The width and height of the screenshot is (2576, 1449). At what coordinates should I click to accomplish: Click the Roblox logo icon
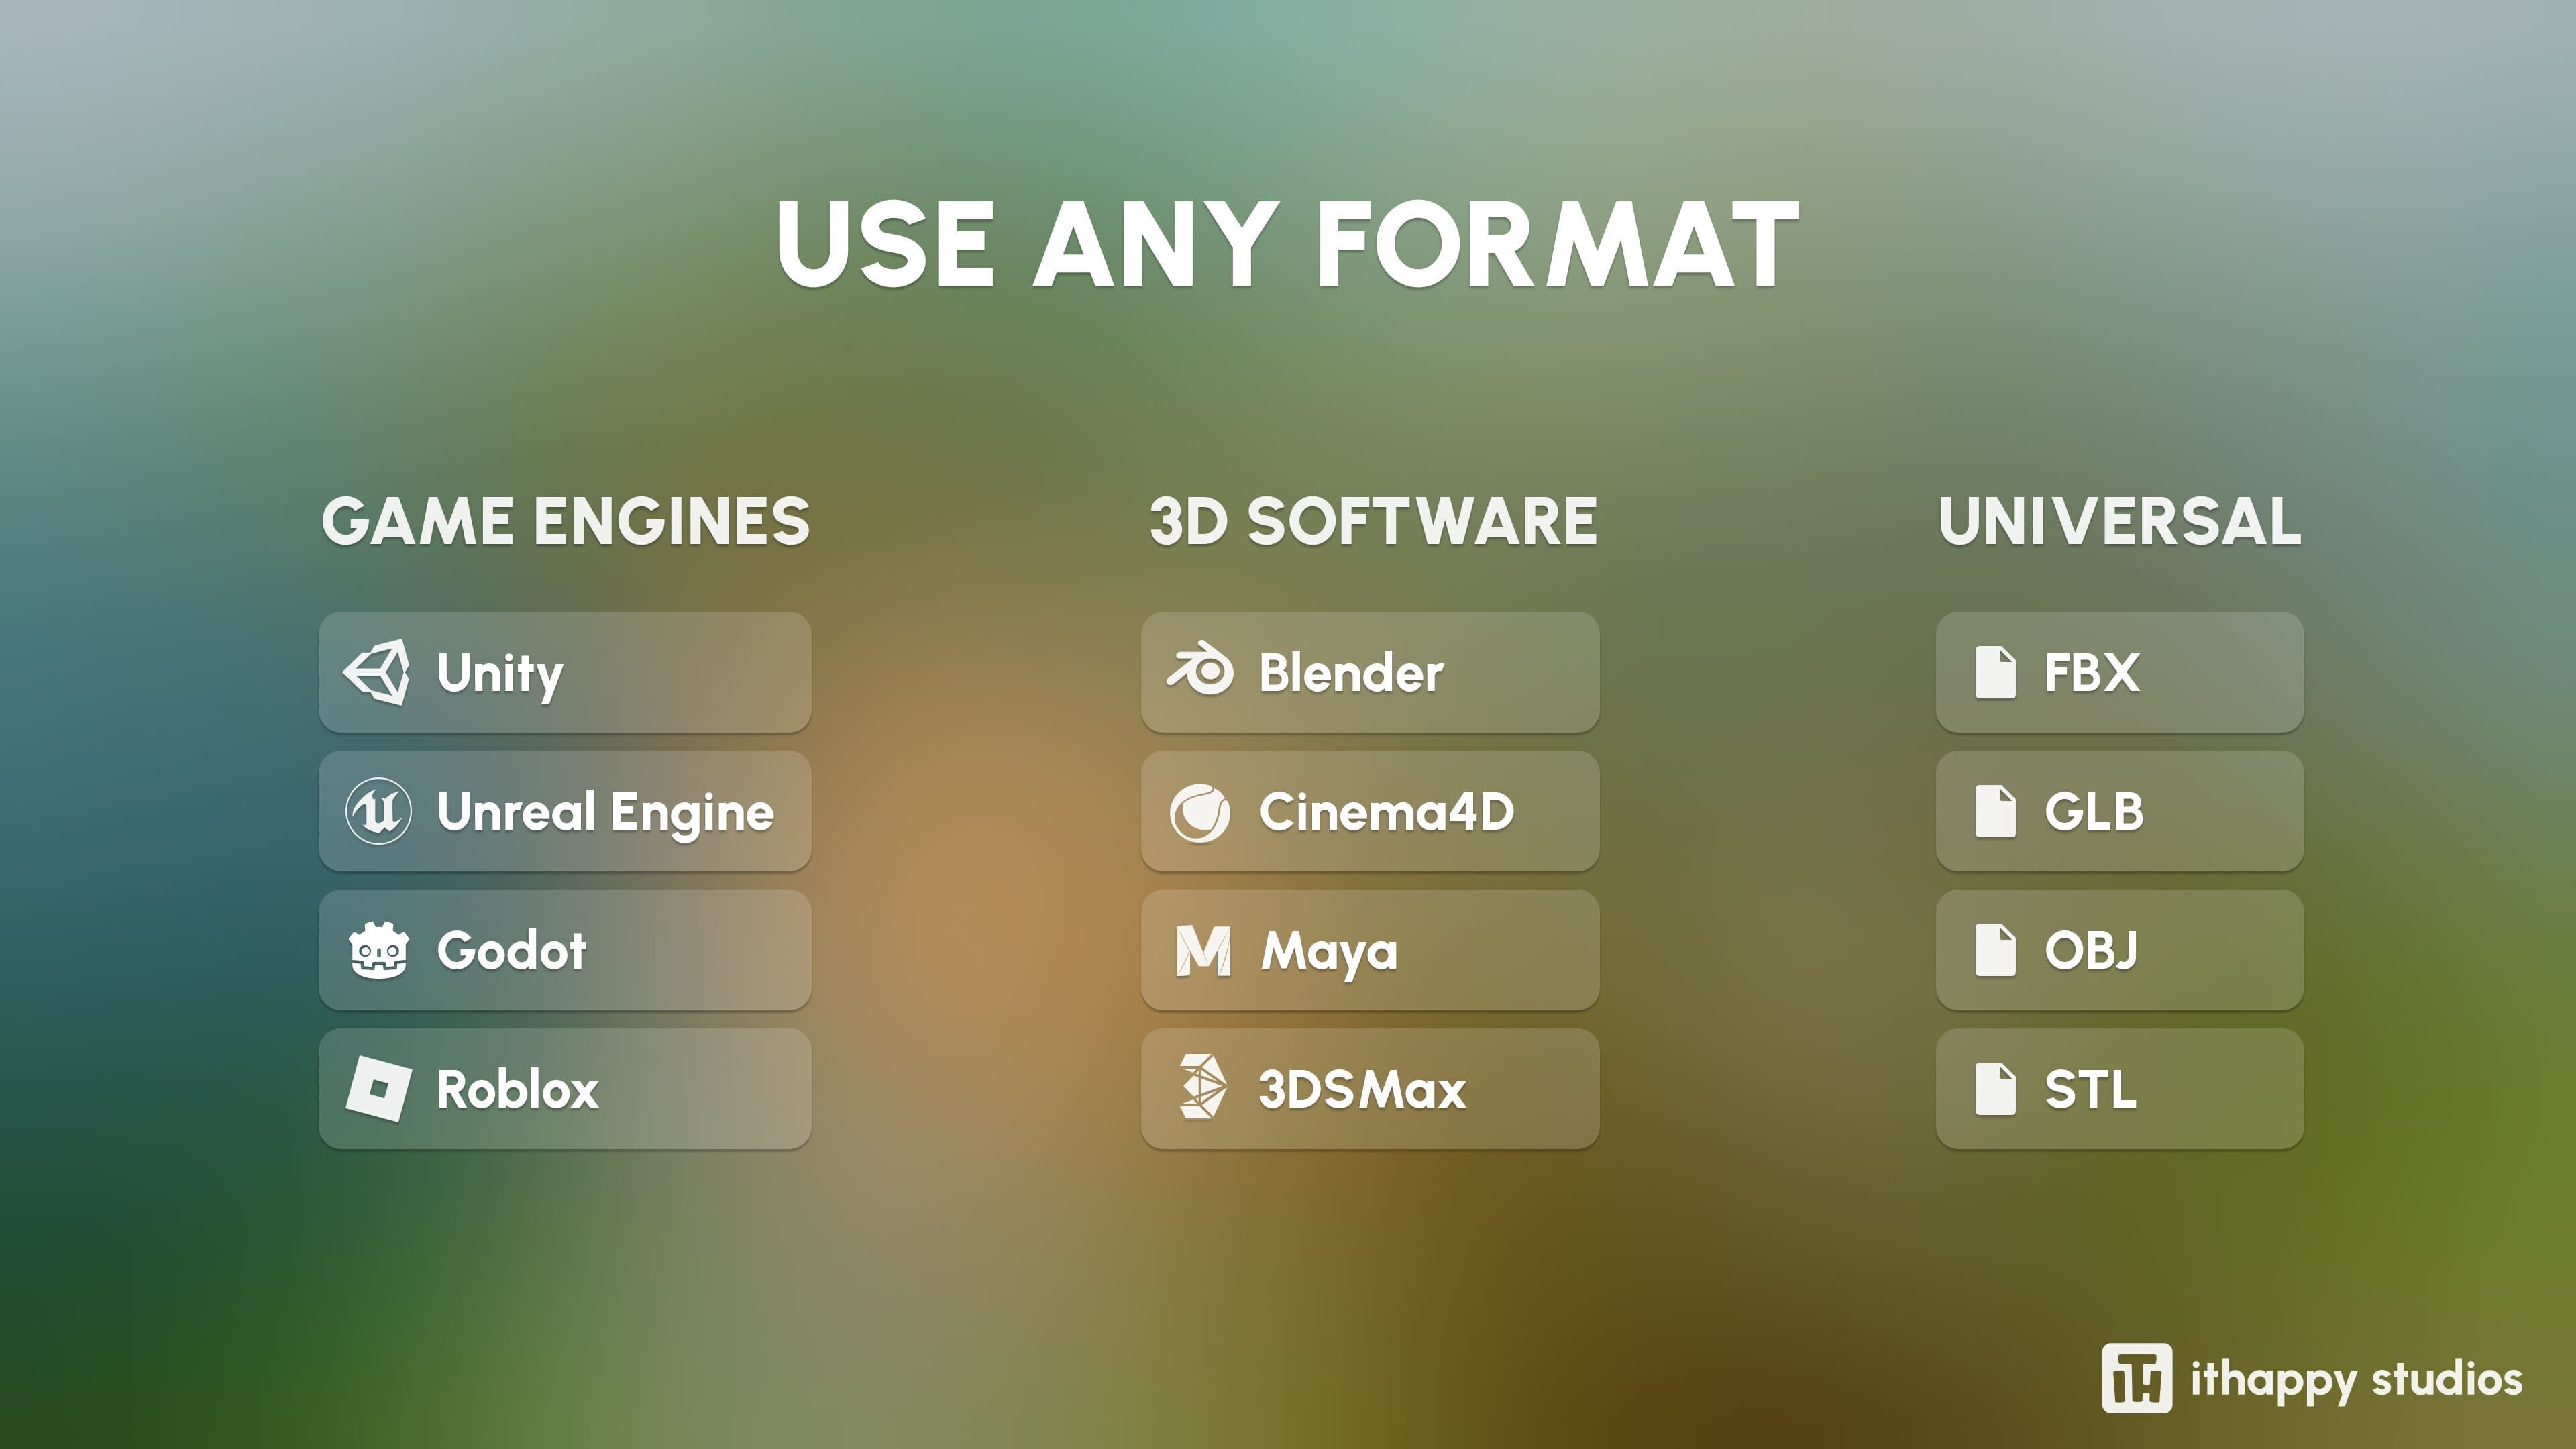pos(378,1089)
